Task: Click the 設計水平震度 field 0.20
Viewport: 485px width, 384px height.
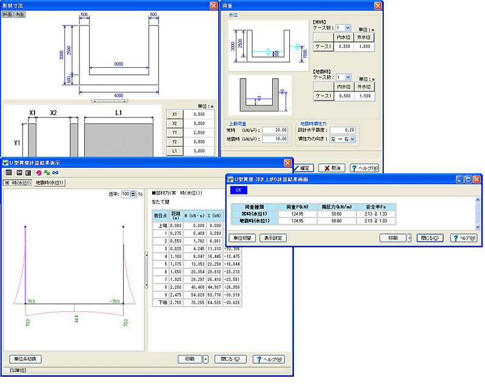Action: click(343, 130)
